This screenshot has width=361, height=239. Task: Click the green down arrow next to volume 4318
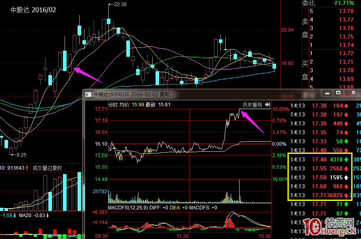[346, 160]
